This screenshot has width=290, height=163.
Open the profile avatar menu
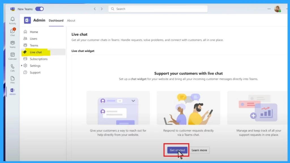(278, 9)
